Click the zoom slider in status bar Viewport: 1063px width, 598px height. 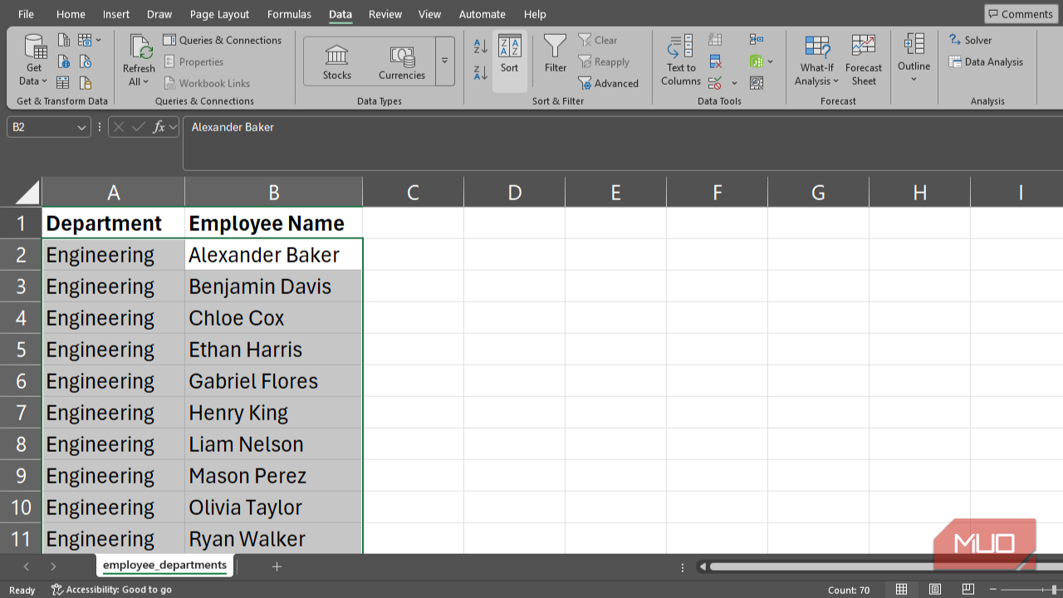1031,590
